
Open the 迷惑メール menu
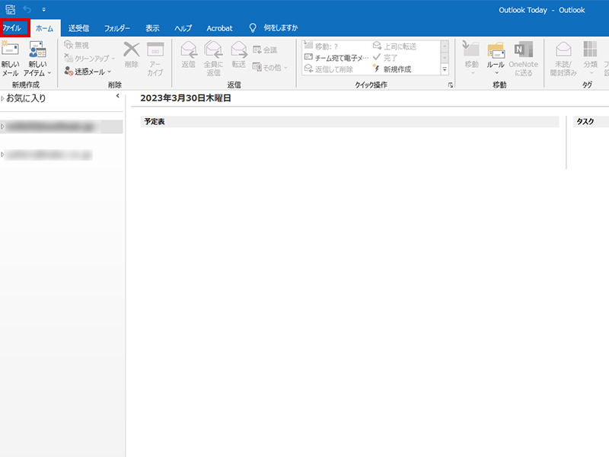(88, 72)
